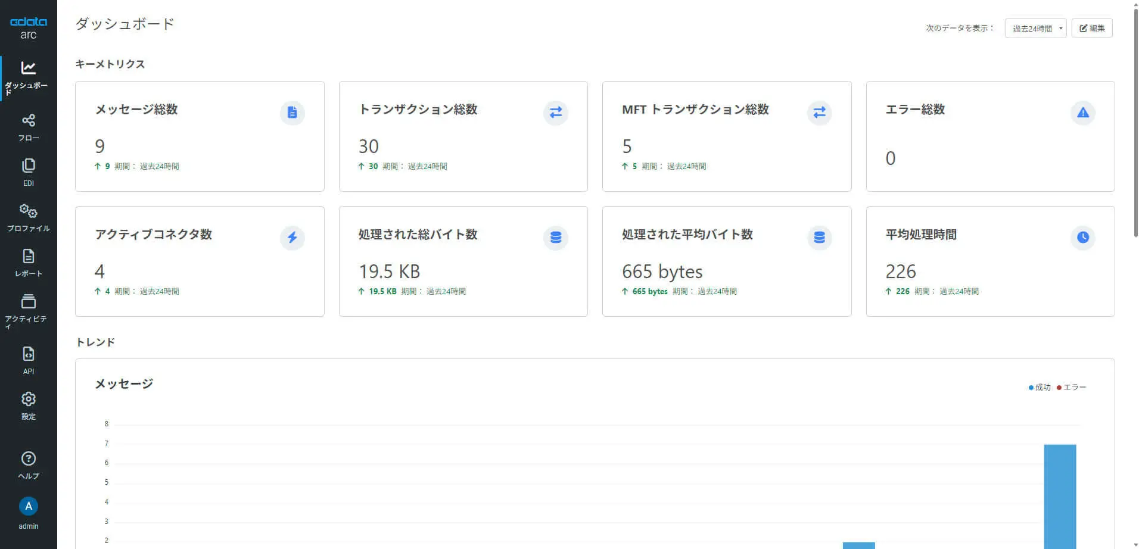Navigate to レポート in sidebar
The width and height of the screenshot is (1139, 549).
click(x=28, y=263)
